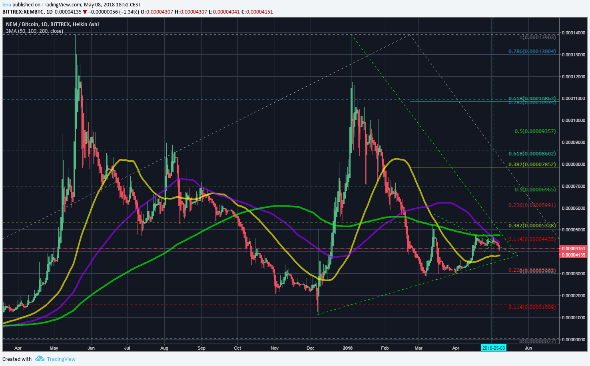The width and height of the screenshot is (590, 366).
Task: Click the "Aug" label on the time axis
Action: pyautogui.click(x=165, y=348)
